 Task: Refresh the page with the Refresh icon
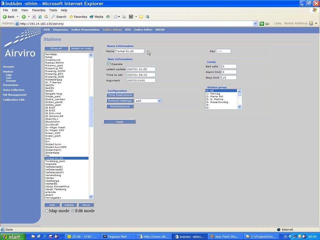tap(40, 17)
